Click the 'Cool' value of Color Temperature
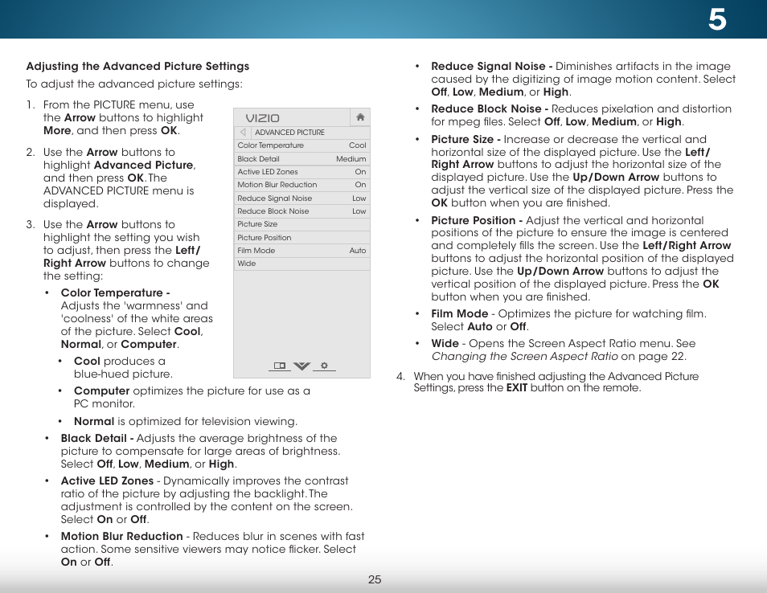 pyautogui.click(x=357, y=145)
